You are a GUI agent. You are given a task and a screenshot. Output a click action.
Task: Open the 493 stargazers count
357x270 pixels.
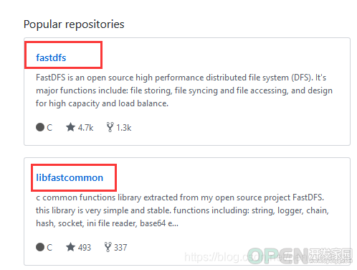coord(85,248)
